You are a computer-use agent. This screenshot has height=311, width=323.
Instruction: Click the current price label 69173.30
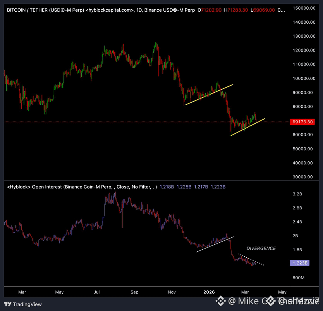pos(302,122)
